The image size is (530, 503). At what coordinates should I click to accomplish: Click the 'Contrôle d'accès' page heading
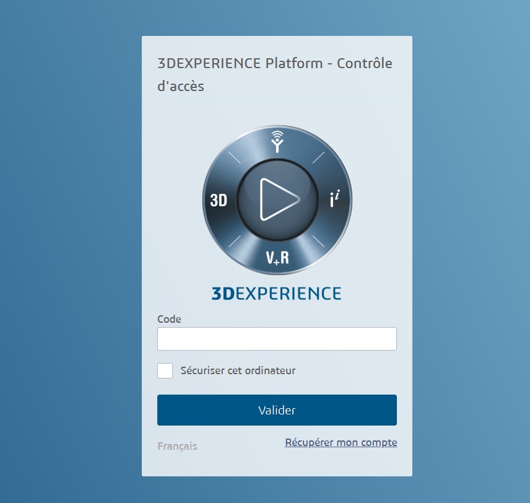tap(275, 74)
